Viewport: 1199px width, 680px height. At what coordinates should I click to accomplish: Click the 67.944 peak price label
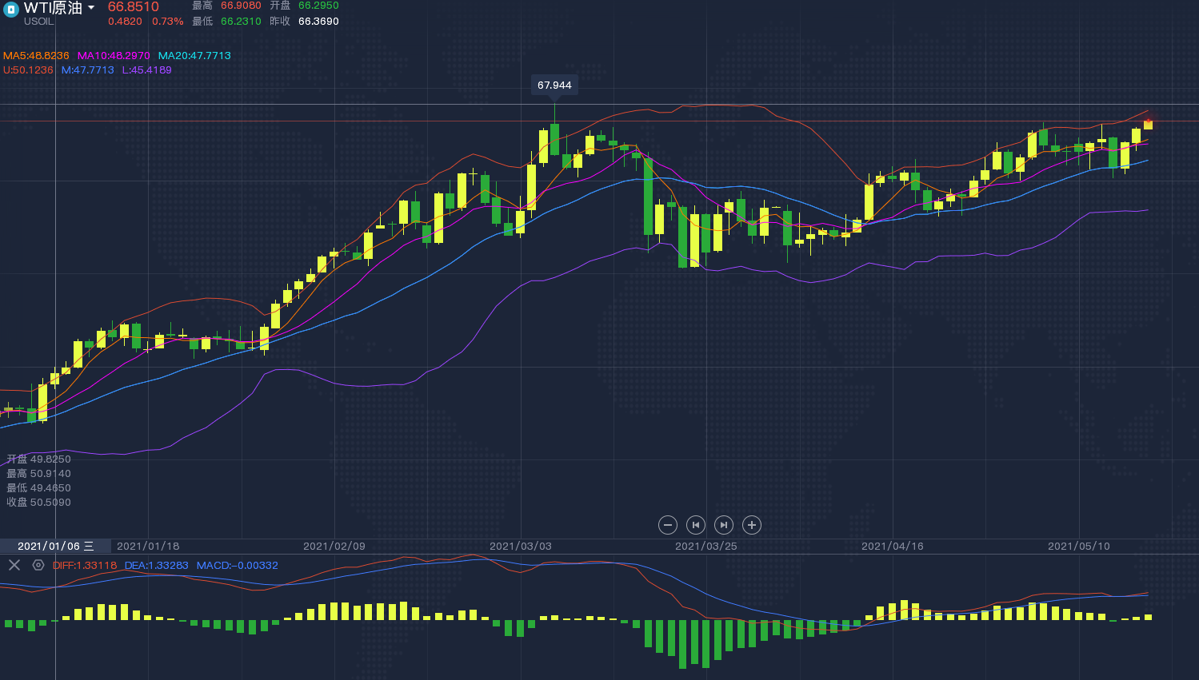click(x=554, y=85)
